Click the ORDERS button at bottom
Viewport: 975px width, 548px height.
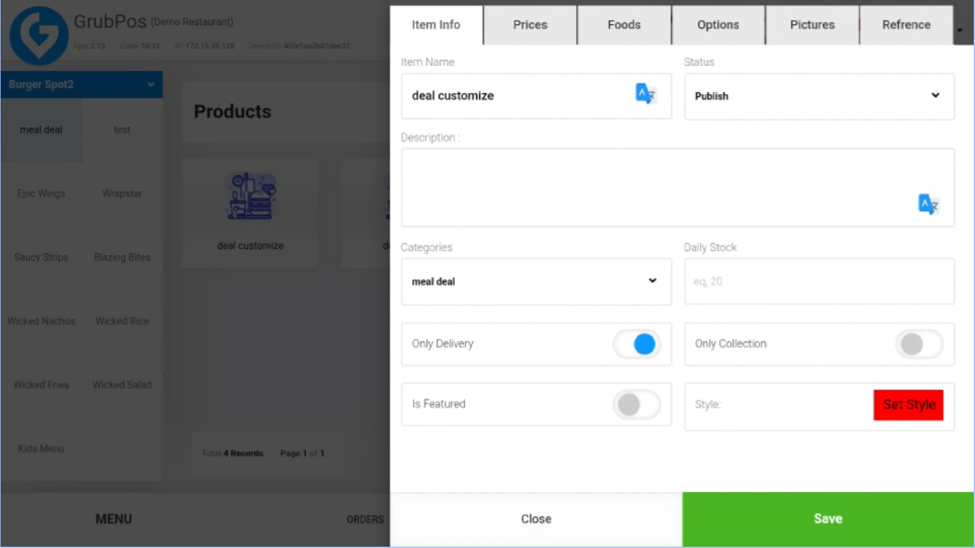(365, 520)
